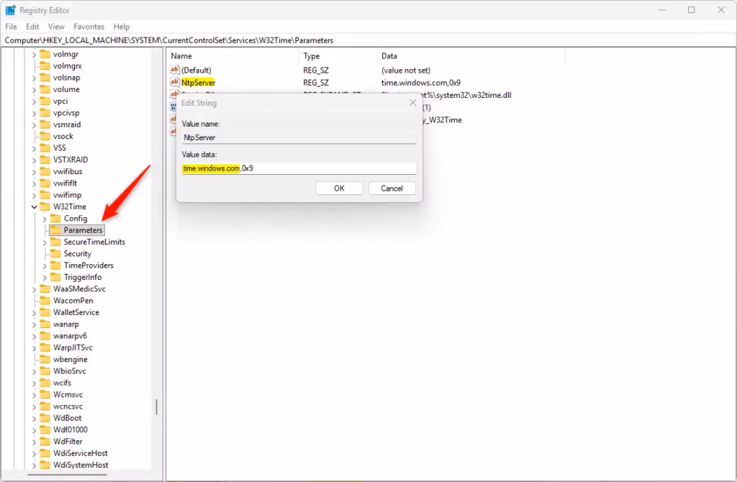Click the vpci folder icon

45,101
